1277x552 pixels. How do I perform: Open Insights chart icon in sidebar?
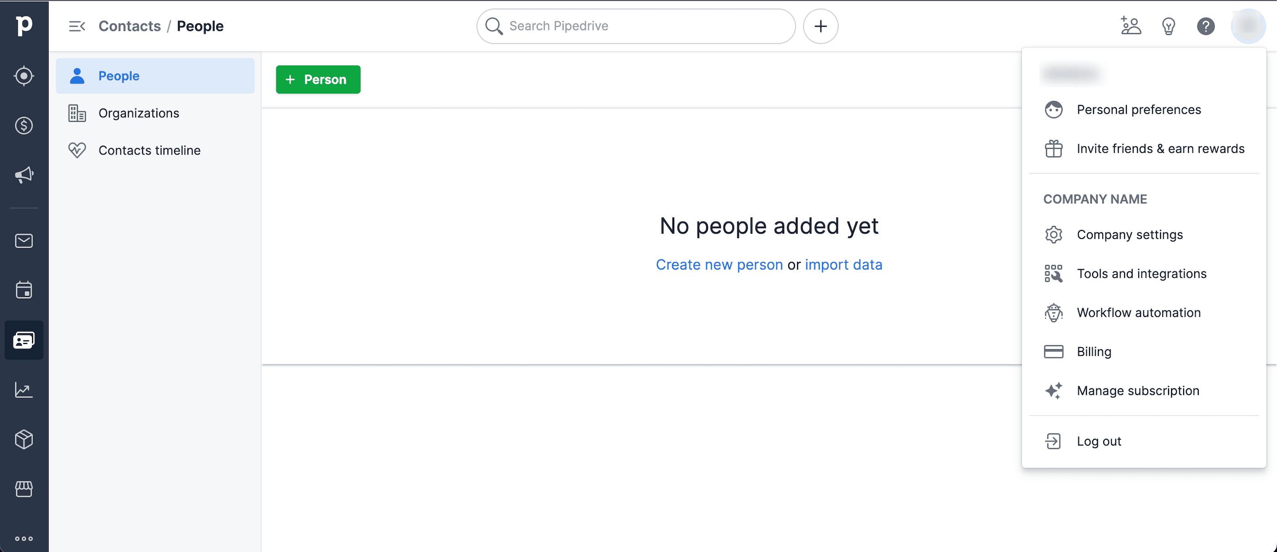[x=24, y=390]
